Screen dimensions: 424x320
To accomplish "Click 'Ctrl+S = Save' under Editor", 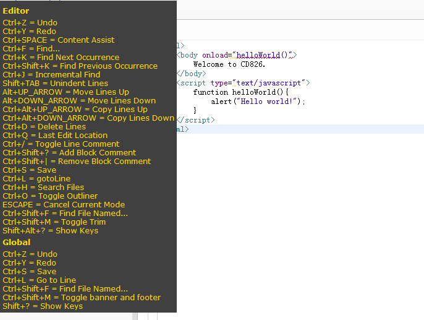I will coord(30,170).
